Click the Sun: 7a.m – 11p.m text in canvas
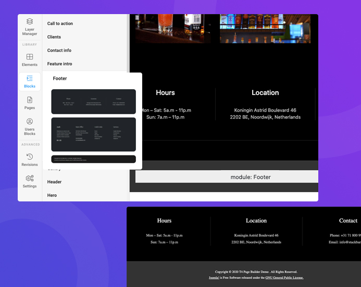 [165, 117]
